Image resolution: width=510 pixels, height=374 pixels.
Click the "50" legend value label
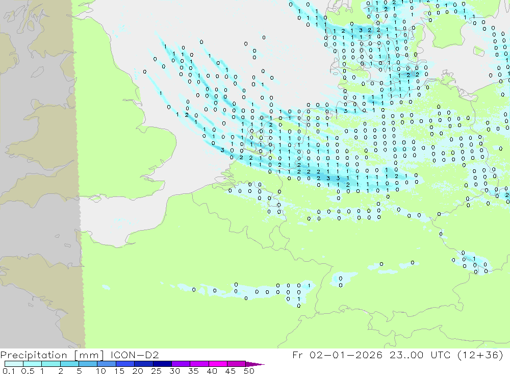(x=249, y=371)
